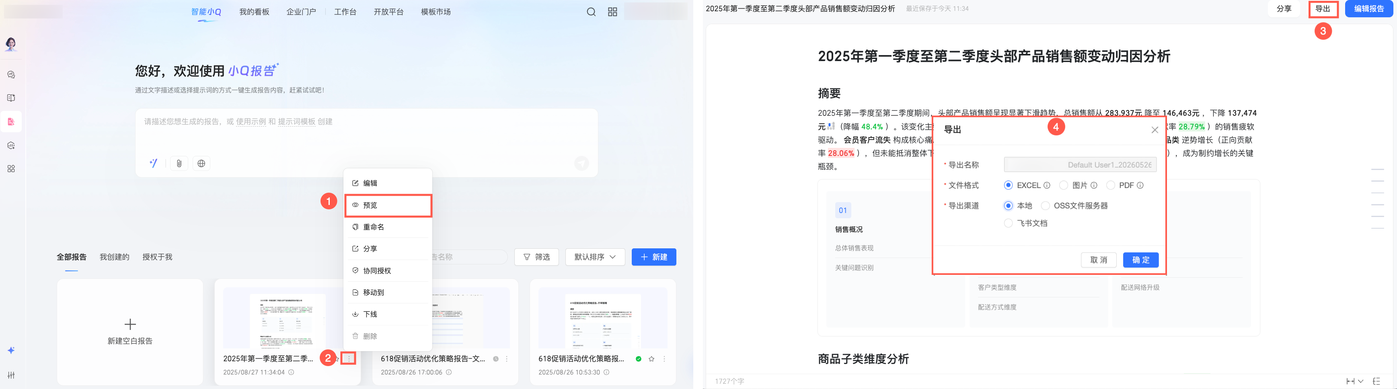Choose 移动到 in the context menu
This screenshot has height=389, width=1397.
(x=388, y=293)
